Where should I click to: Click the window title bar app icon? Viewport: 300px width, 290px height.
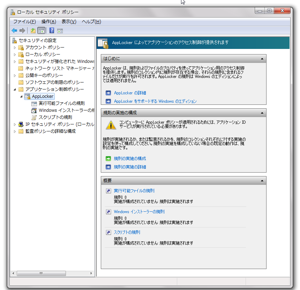click(13, 12)
